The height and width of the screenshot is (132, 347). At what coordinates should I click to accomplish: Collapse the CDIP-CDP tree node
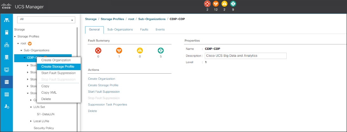24,58
